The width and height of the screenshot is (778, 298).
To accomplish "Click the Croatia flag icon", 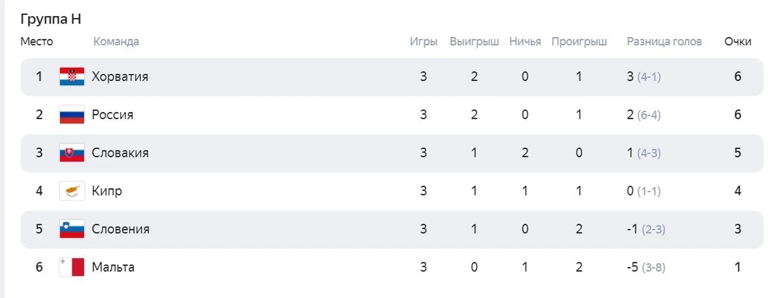I will click(72, 77).
